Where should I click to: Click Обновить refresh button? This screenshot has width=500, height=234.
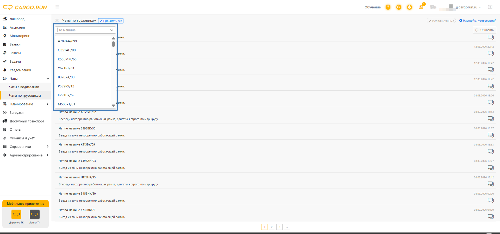pos(484,30)
